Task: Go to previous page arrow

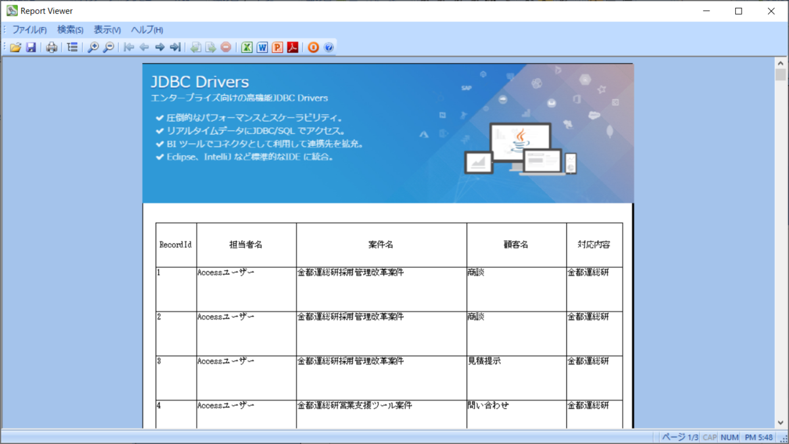Action: pyautogui.click(x=145, y=47)
